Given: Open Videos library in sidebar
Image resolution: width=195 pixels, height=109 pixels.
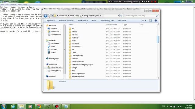Looking at the screenshot, I should point(53,52).
